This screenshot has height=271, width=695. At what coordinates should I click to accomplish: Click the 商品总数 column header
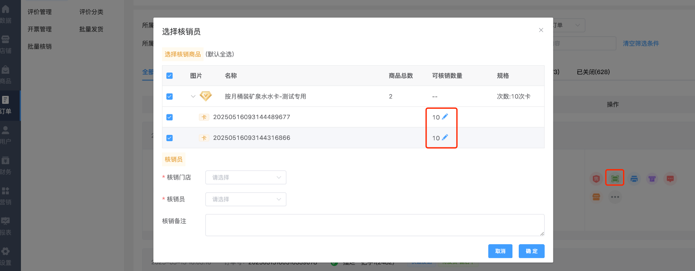click(401, 76)
